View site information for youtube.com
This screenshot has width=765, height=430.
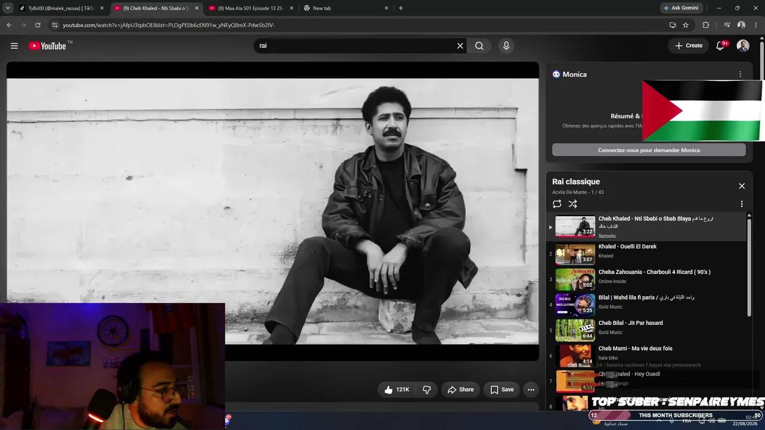(x=55, y=25)
